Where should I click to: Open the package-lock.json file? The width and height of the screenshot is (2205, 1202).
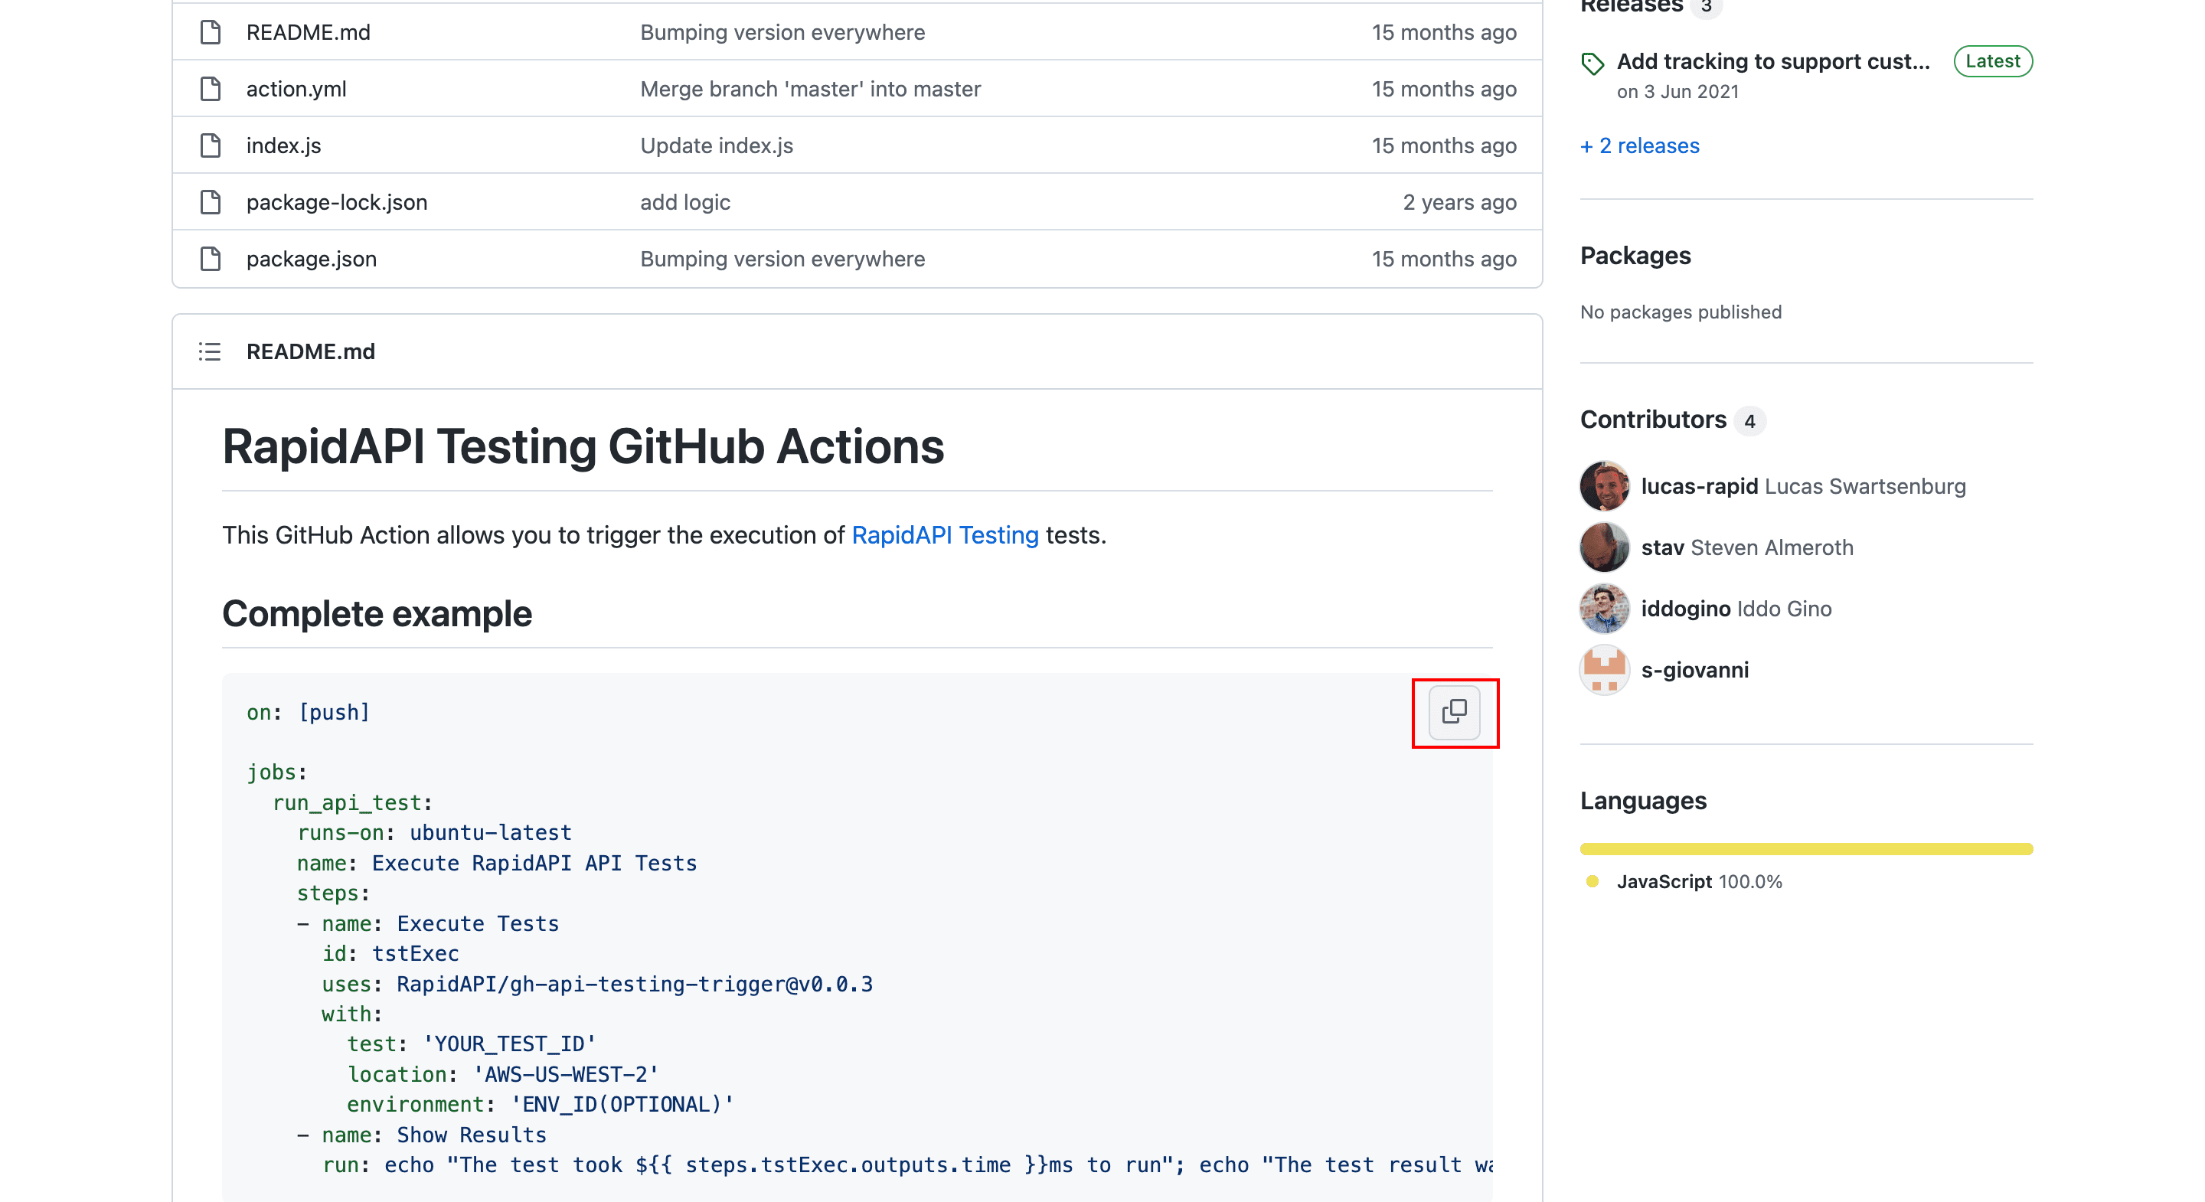pos(336,202)
